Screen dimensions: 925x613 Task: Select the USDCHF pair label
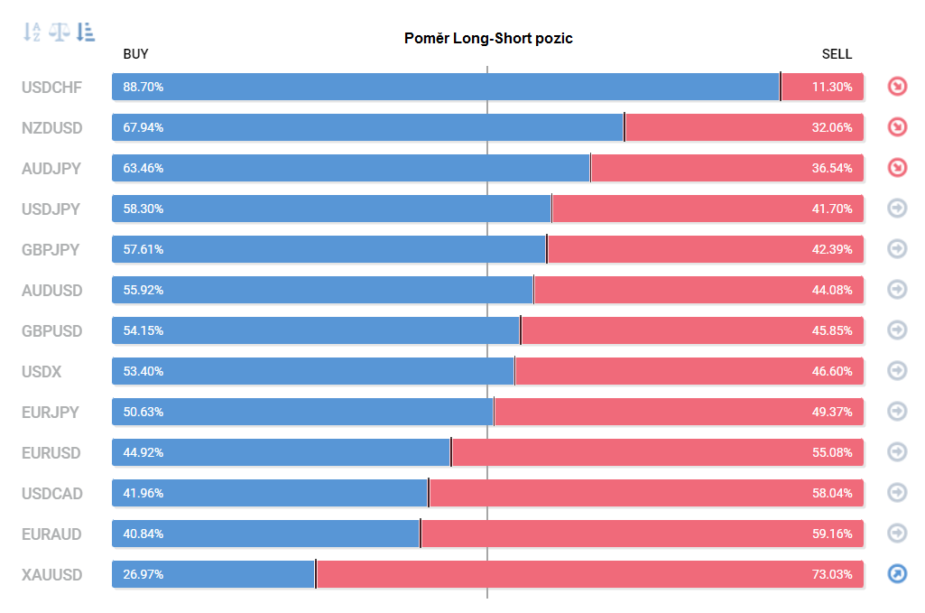point(52,88)
